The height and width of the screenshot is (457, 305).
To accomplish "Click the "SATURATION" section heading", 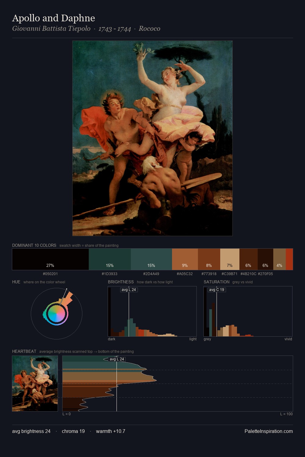I will click(x=217, y=282).
